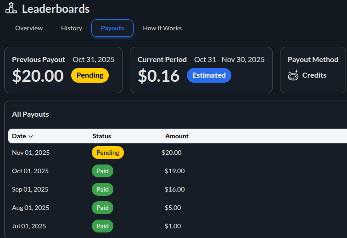Viewport: 347px width, 238px height.
Task: Select the Nov 01, 2025 payout row
Action: coord(30,153)
